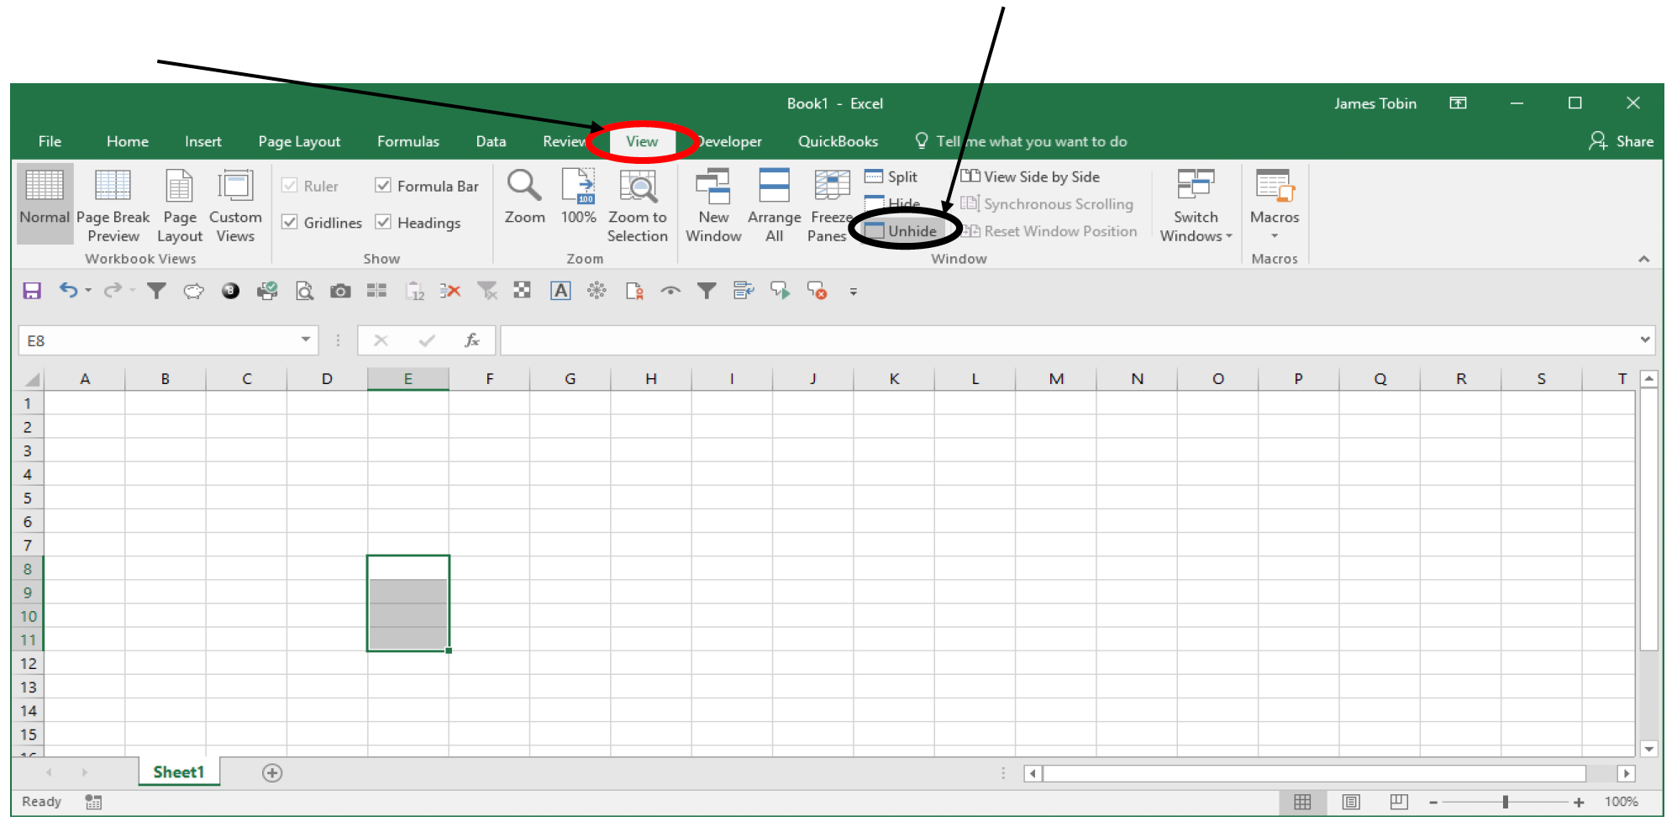Open the Name Box dropdown arrow
1677x827 pixels.
coord(306,340)
